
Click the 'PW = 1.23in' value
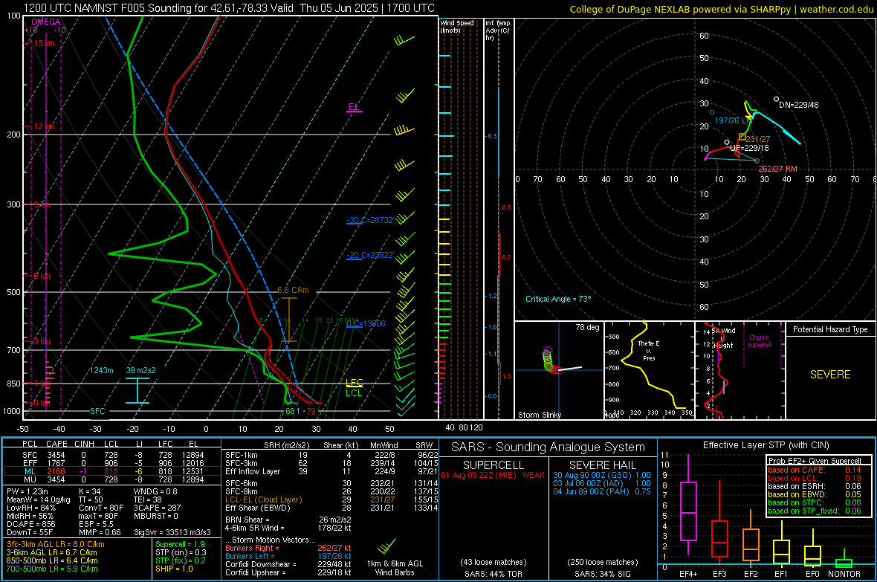(27, 491)
